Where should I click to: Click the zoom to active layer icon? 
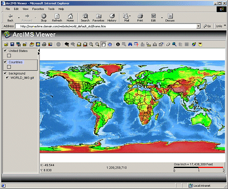85,45
